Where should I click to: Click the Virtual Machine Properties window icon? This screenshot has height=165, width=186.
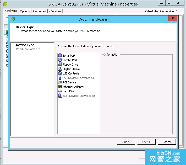tap(5, 4)
